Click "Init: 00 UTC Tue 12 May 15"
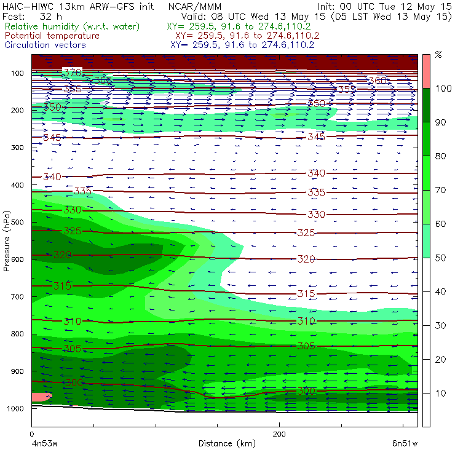 (x=384, y=6)
